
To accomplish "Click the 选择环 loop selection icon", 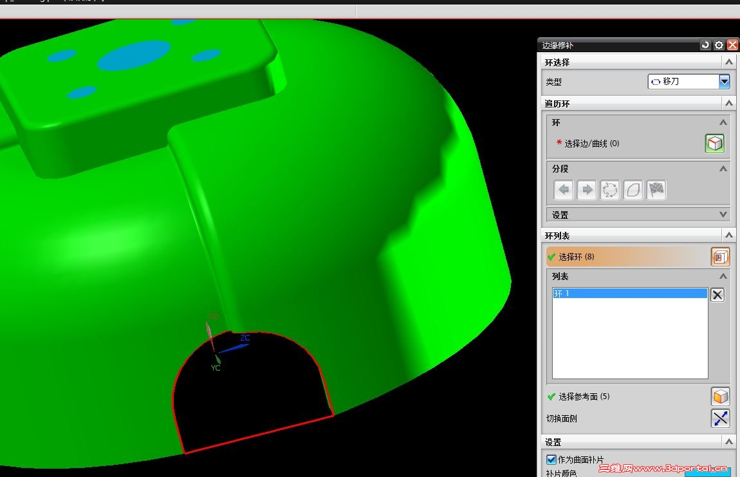I will point(720,257).
